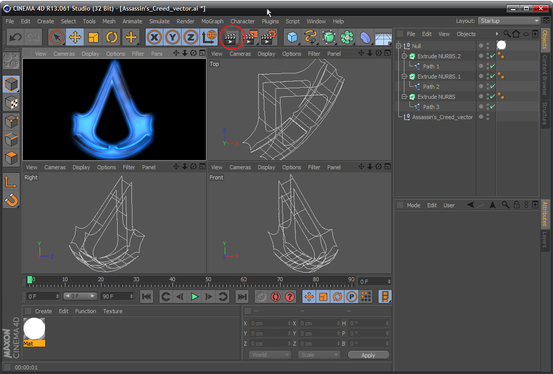Collapse Extrude NURBS tree node

pos(404,96)
